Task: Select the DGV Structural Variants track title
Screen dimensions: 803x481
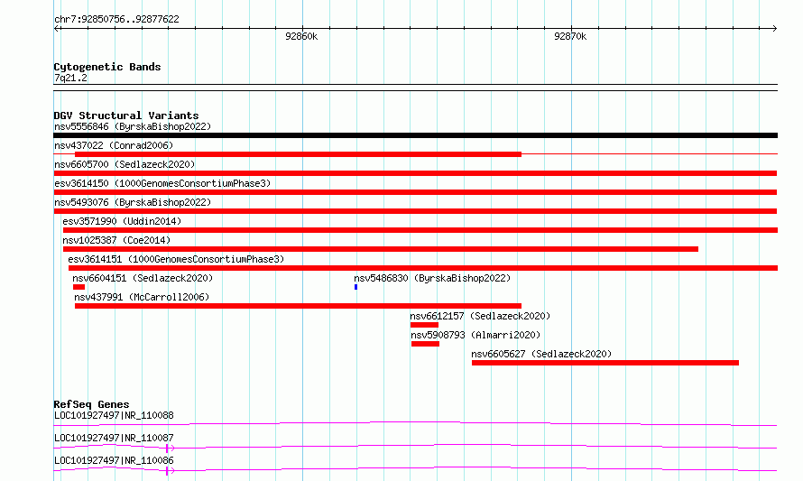Action: (126, 116)
